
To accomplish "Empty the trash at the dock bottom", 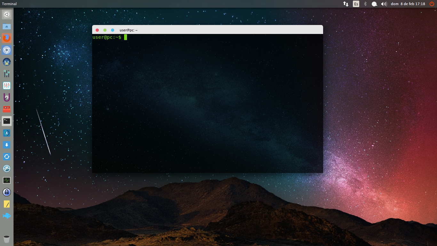I will (x=7, y=239).
